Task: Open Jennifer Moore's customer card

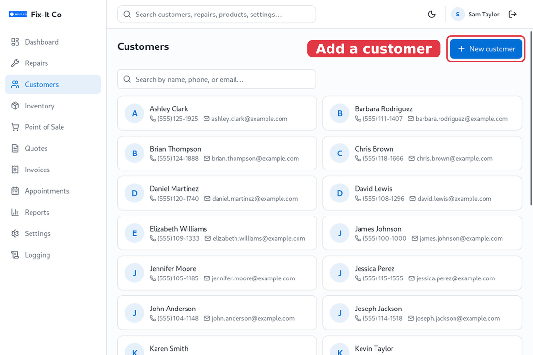Action: coord(217,273)
